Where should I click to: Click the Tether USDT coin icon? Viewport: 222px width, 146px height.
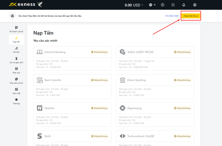[x=122, y=52]
